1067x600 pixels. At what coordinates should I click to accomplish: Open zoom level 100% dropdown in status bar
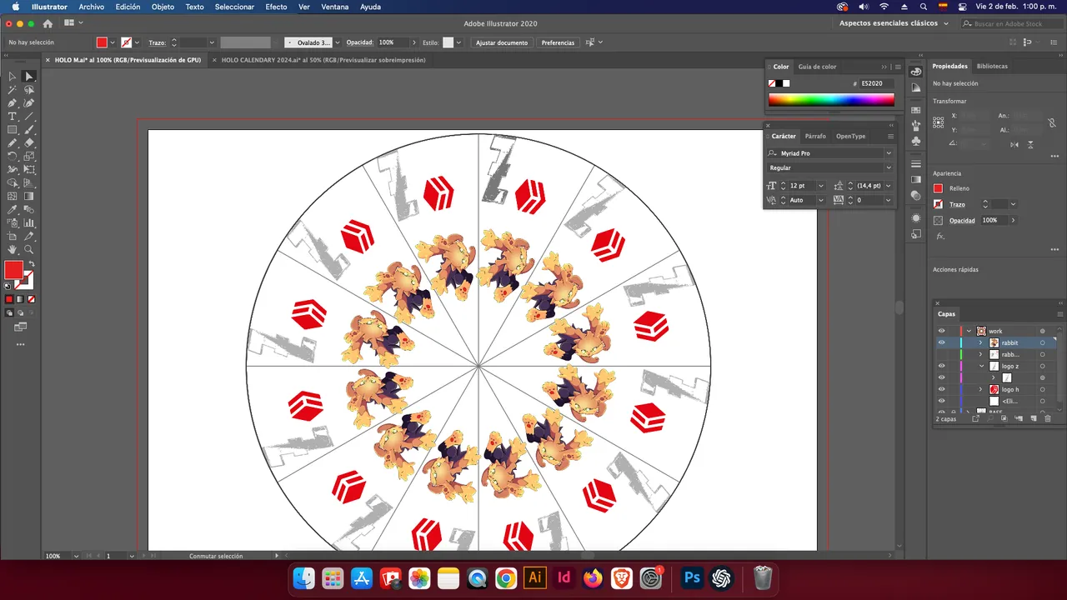(76, 556)
